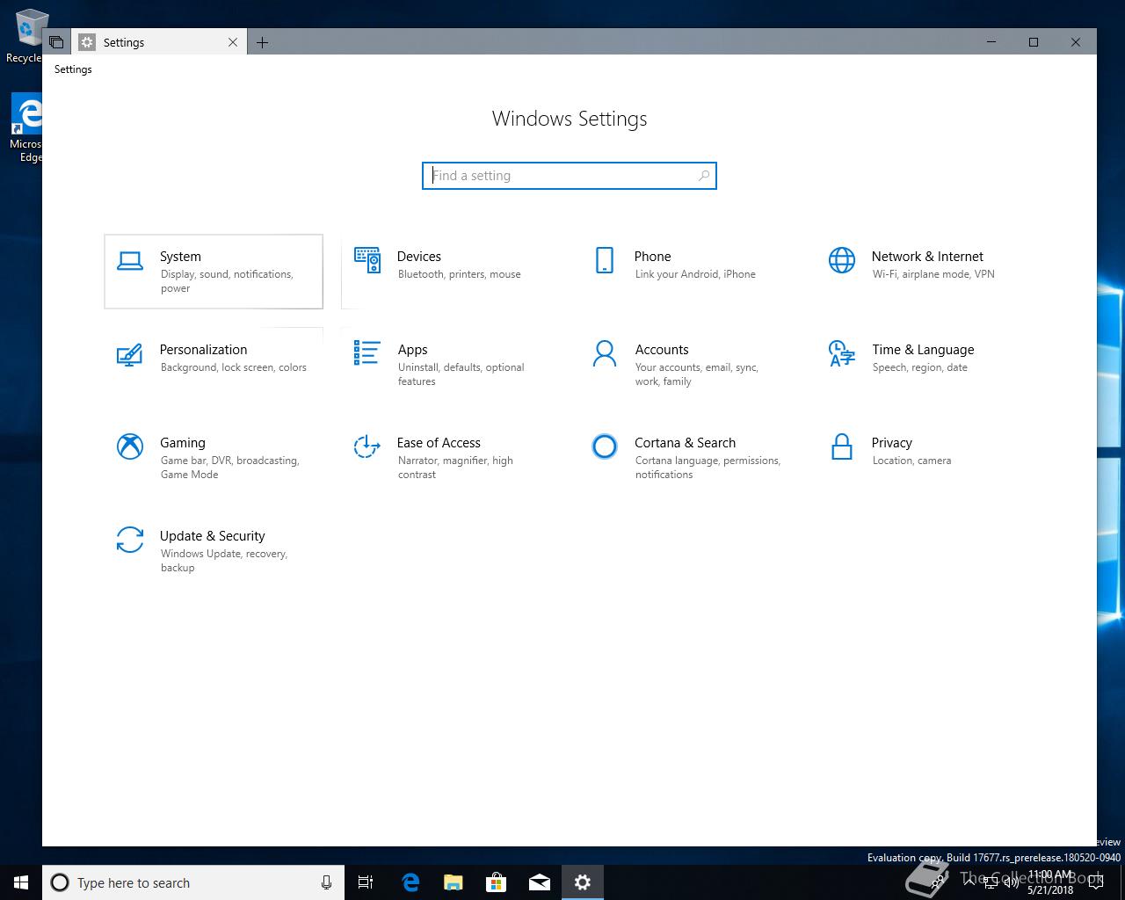Screen dimensions: 1125x900
Task: Close the Settings tab
Action: pos(233,42)
